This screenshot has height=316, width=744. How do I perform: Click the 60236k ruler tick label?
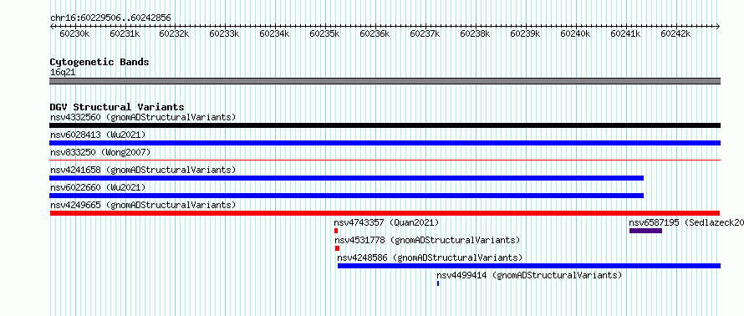375,33
